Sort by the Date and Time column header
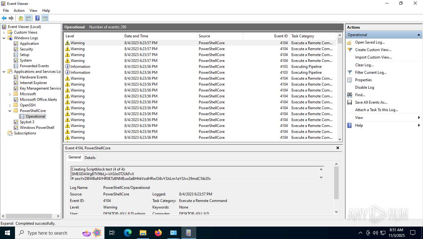 click(160, 36)
